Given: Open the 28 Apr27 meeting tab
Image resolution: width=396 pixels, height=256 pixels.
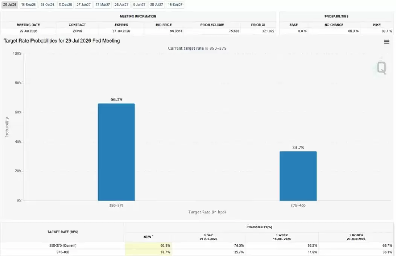Looking at the screenshot, I should tap(122, 5).
